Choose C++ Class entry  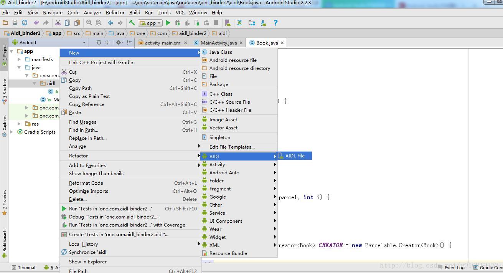click(x=239, y=94)
